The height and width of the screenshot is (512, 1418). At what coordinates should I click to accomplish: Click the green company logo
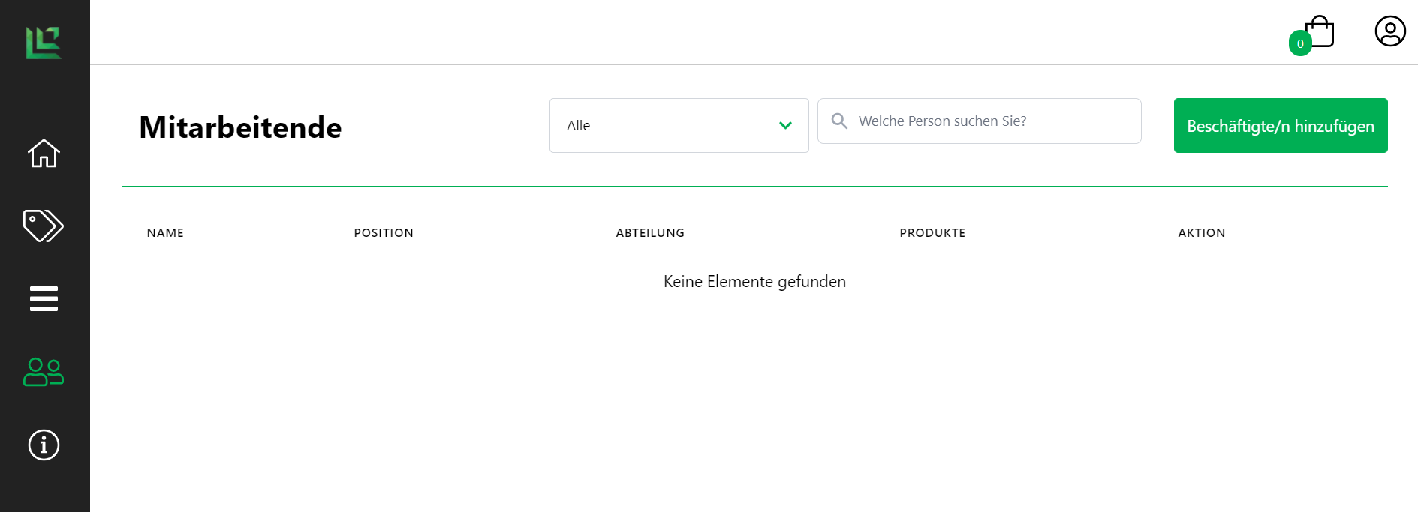(x=44, y=43)
